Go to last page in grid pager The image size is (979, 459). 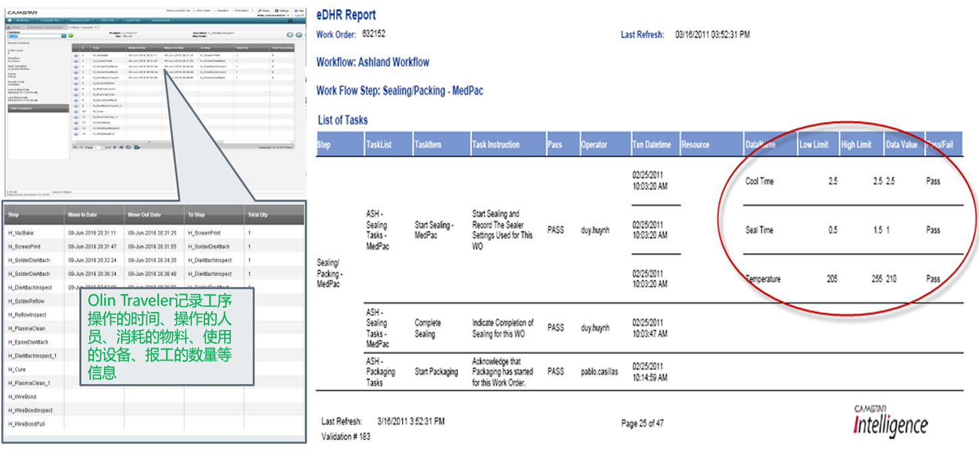pos(121,147)
